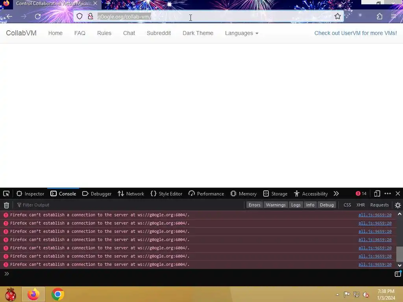Open the Memory tab
The height and width of the screenshot is (302, 403).
pyautogui.click(x=244, y=193)
